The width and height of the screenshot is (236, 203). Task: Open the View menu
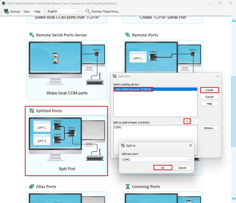tap(27, 11)
